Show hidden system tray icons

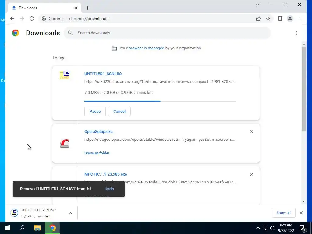(258, 228)
